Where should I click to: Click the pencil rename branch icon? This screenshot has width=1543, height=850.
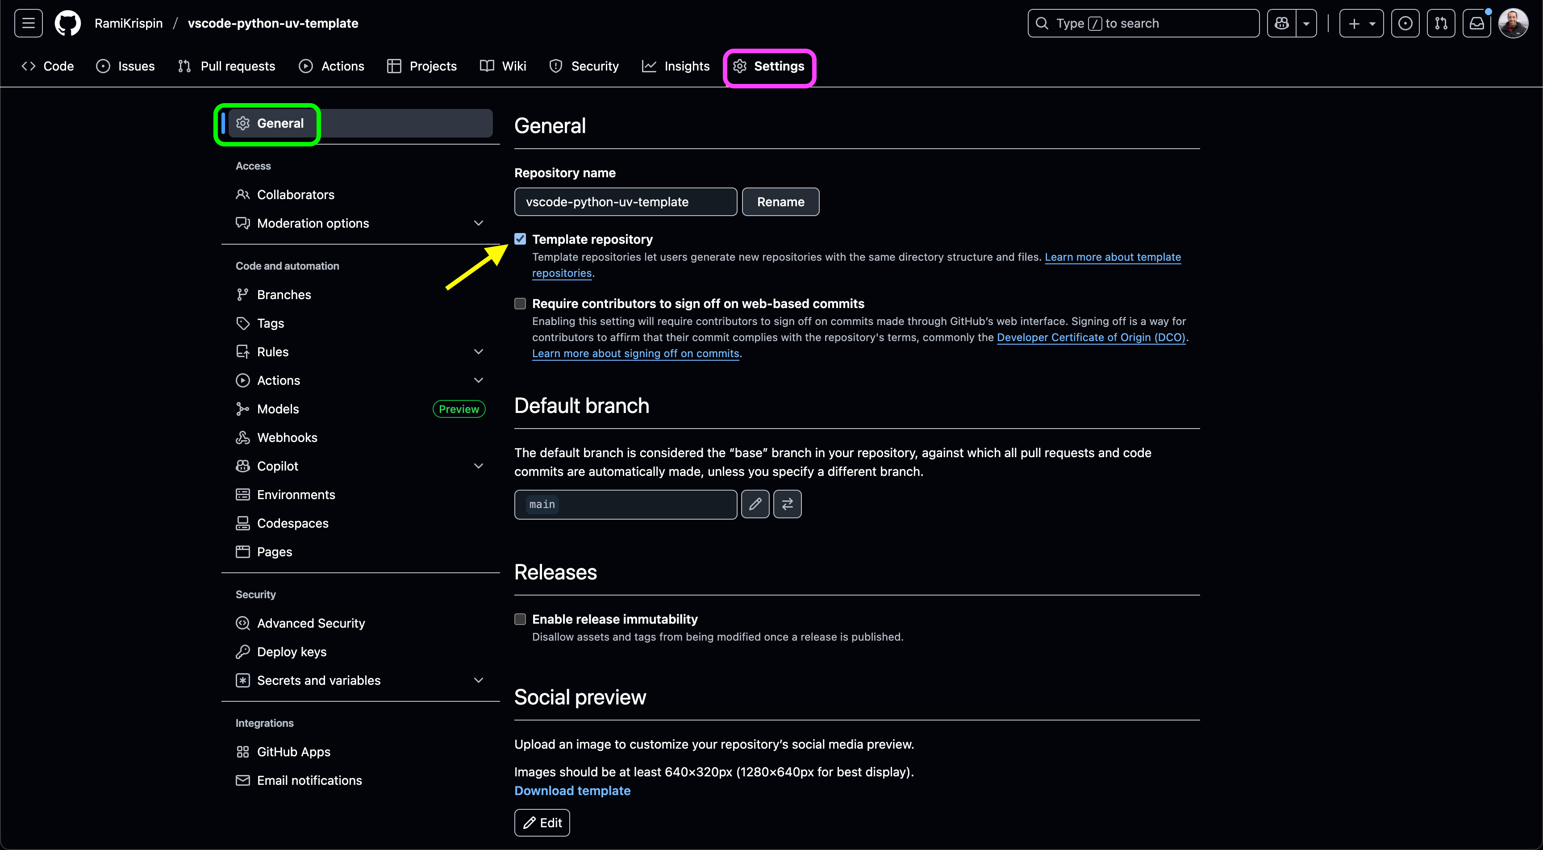(755, 504)
